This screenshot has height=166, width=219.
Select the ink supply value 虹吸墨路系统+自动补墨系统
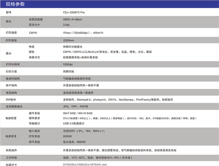80,57
